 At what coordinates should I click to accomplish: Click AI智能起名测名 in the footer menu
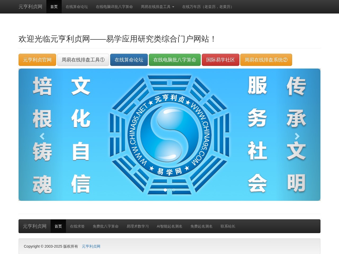169,226
